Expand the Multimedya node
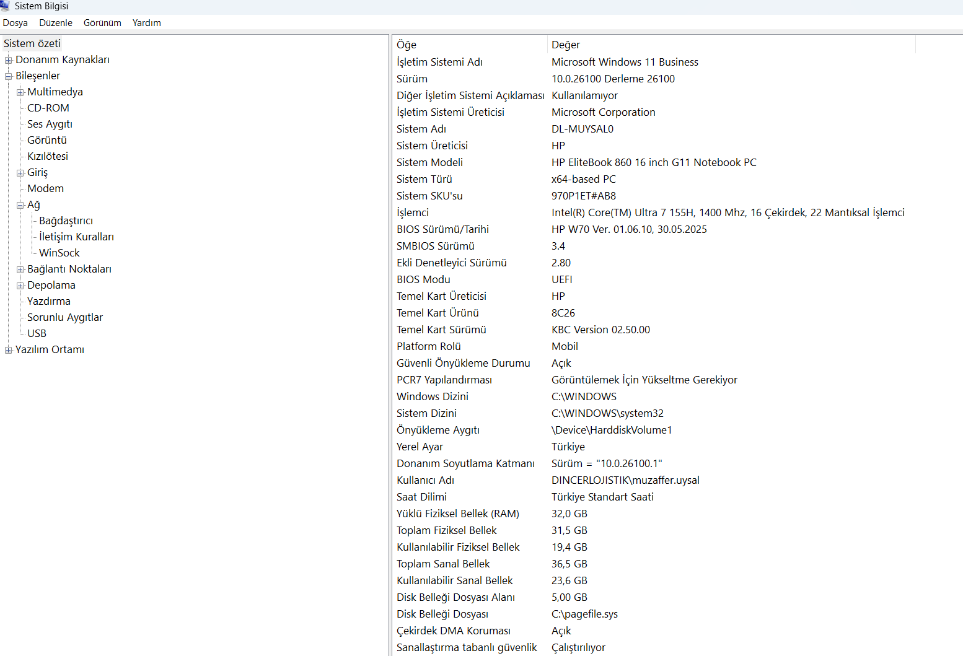Screen dimensions: 963x656 click(x=20, y=92)
